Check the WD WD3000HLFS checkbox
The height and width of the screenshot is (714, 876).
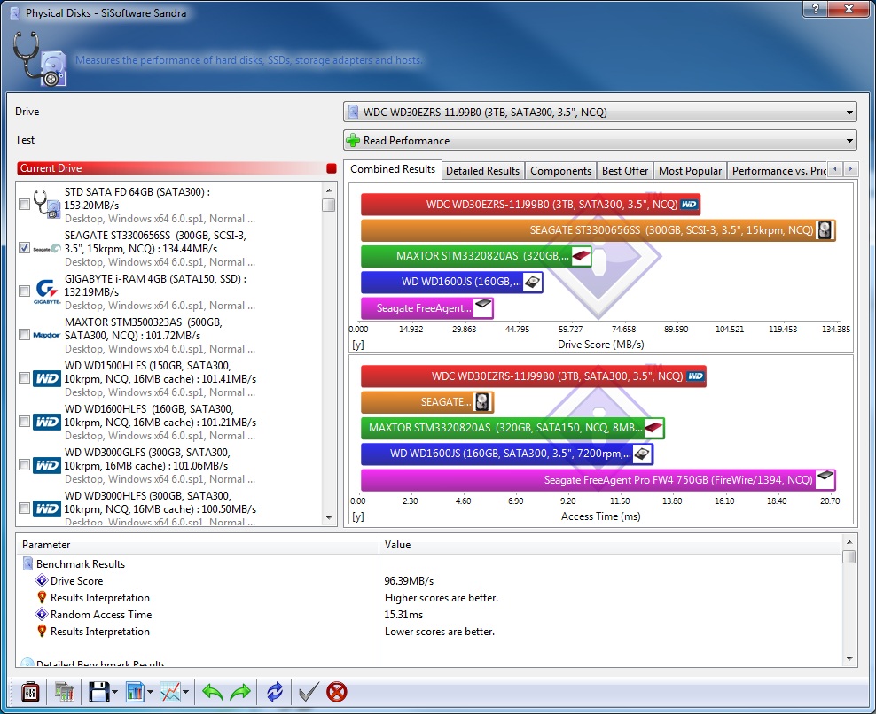24,508
